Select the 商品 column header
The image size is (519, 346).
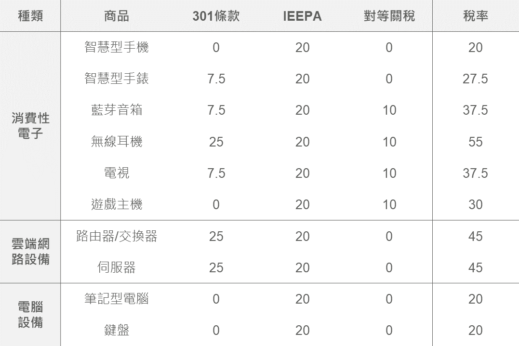pyautogui.click(x=117, y=16)
